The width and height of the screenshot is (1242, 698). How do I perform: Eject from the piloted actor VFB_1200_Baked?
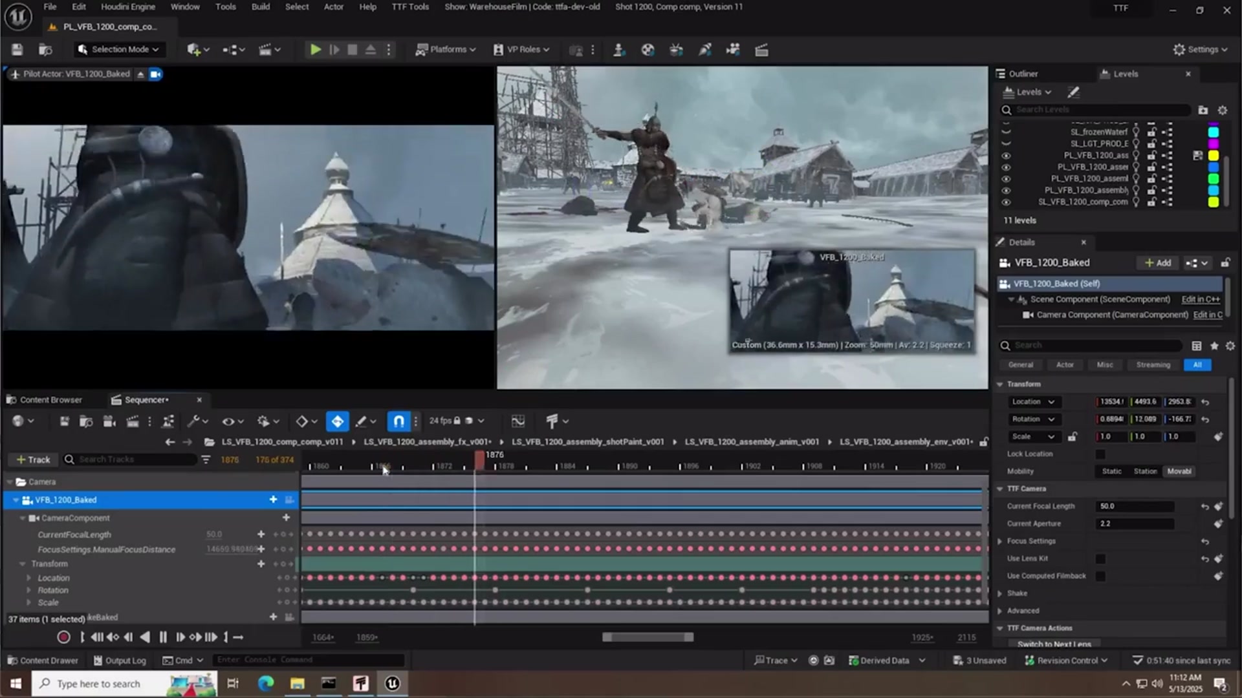point(140,74)
